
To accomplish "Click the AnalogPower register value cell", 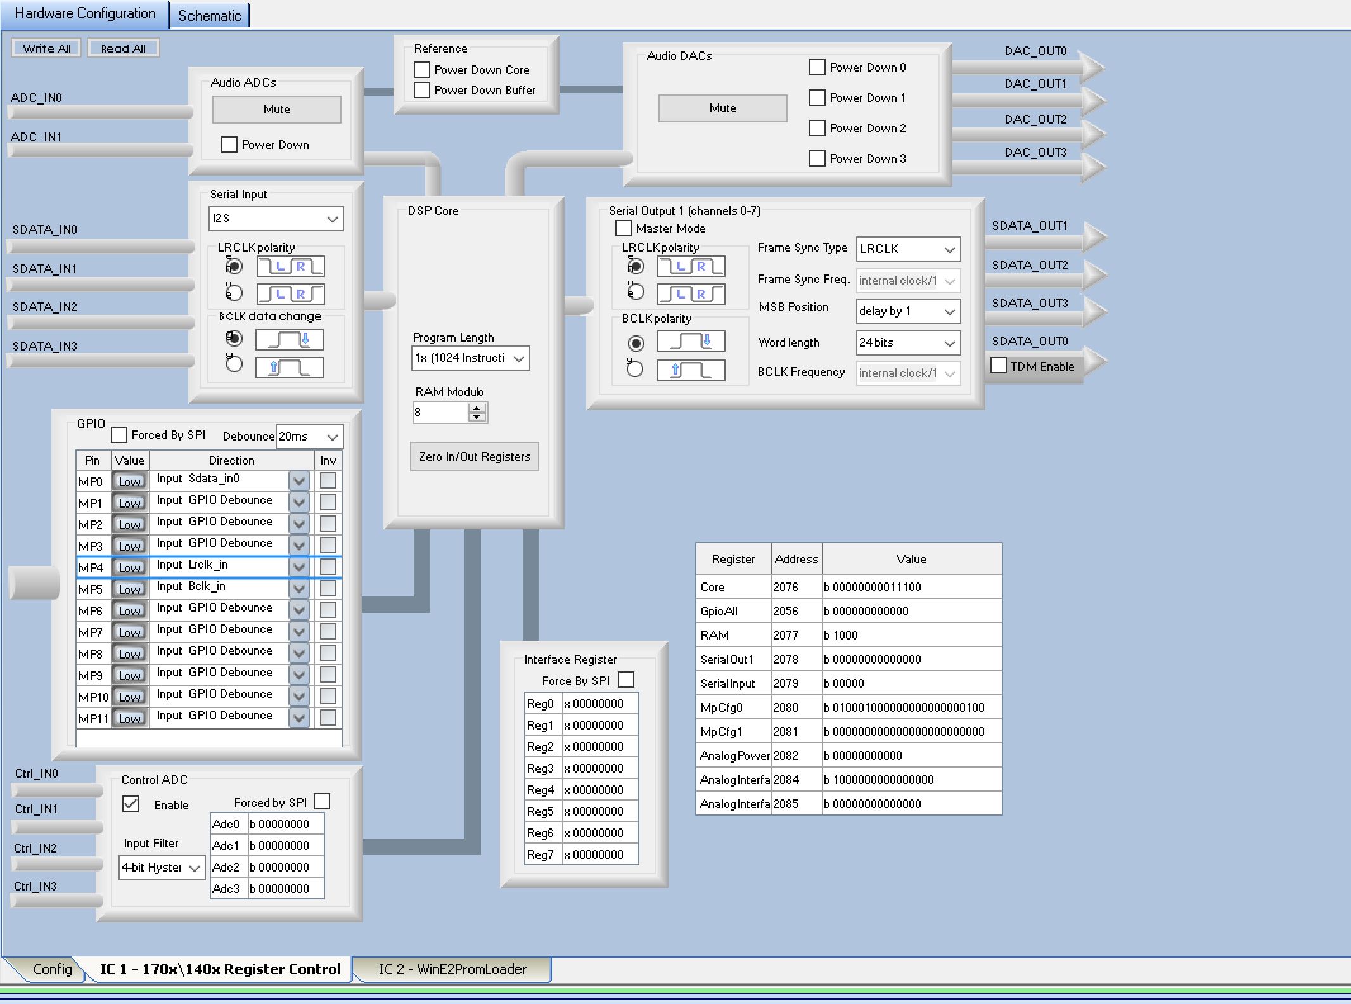I will coord(912,756).
